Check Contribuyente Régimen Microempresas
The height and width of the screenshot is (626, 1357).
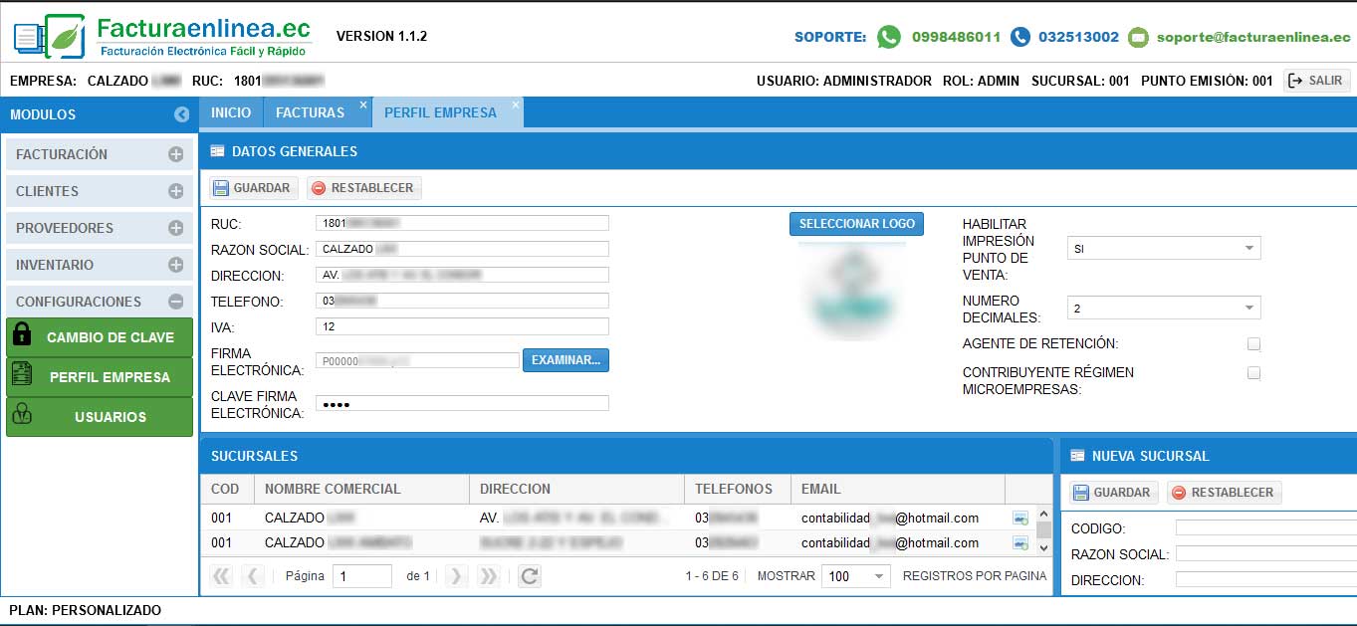(x=1253, y=372)
